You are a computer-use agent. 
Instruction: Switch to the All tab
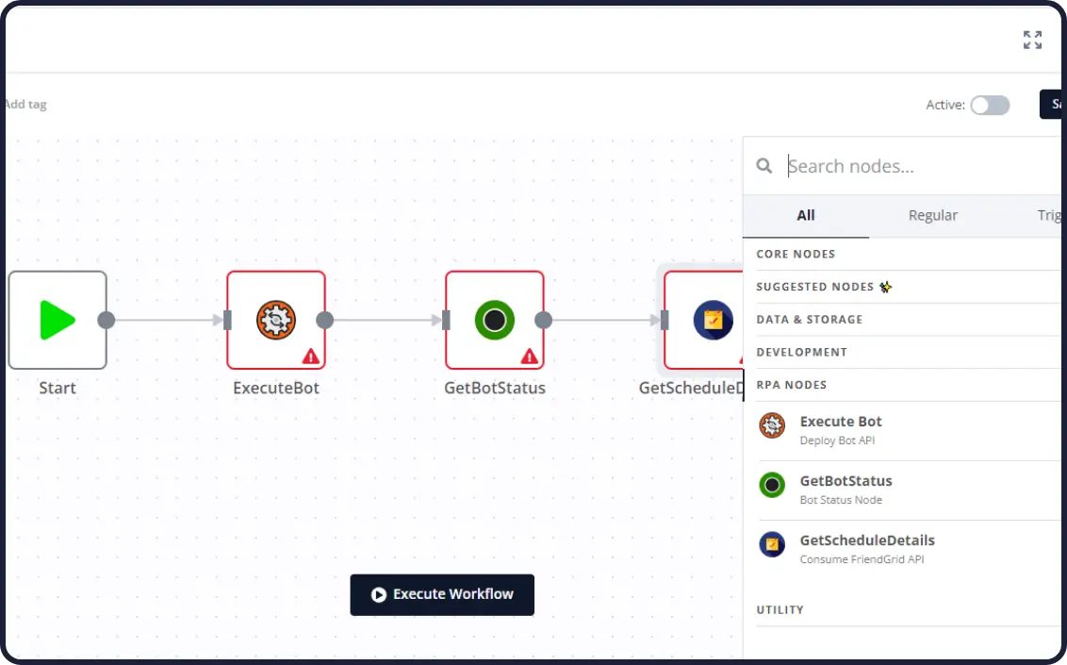coord(806,216)
